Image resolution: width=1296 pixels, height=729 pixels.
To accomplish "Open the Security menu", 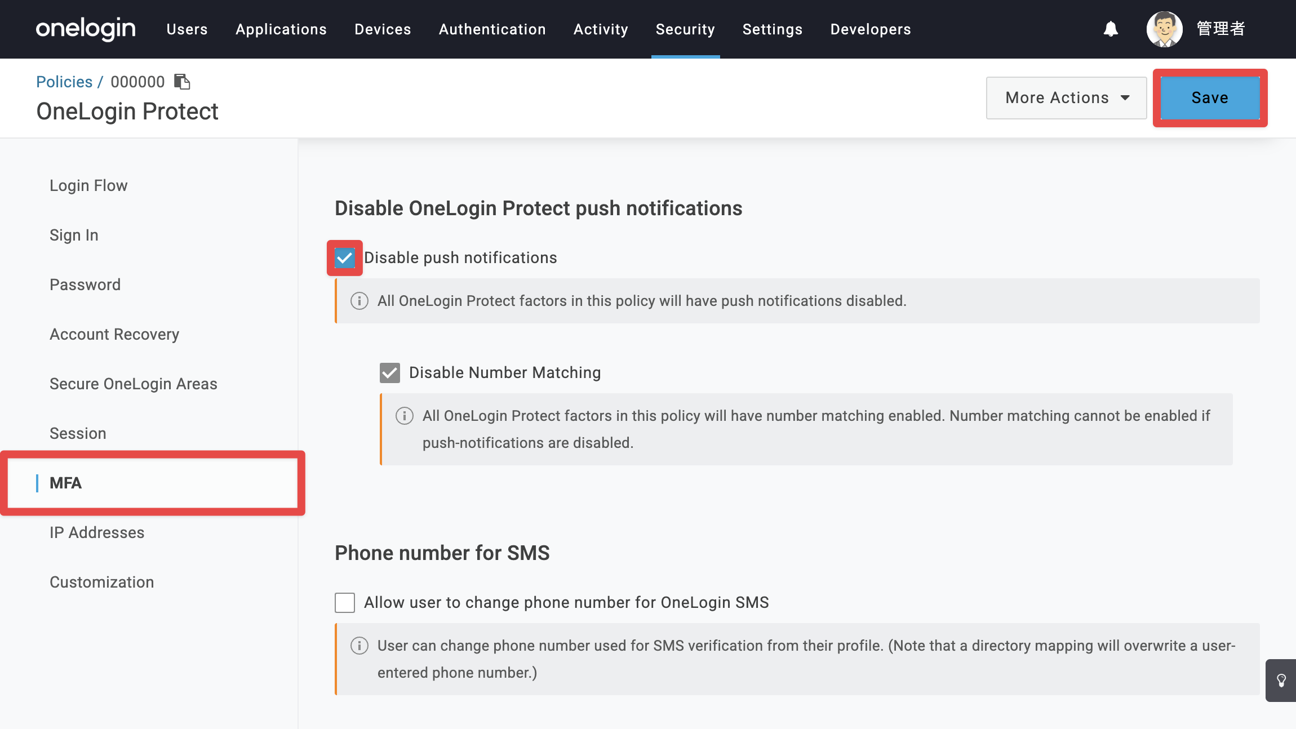I will pyautogui.click(x=685, y=29).
